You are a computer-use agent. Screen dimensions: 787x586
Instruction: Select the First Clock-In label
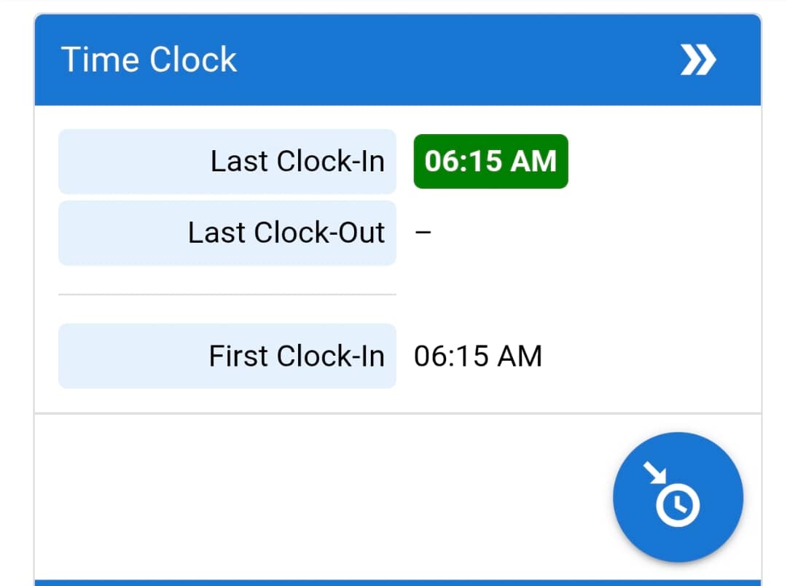297,356
